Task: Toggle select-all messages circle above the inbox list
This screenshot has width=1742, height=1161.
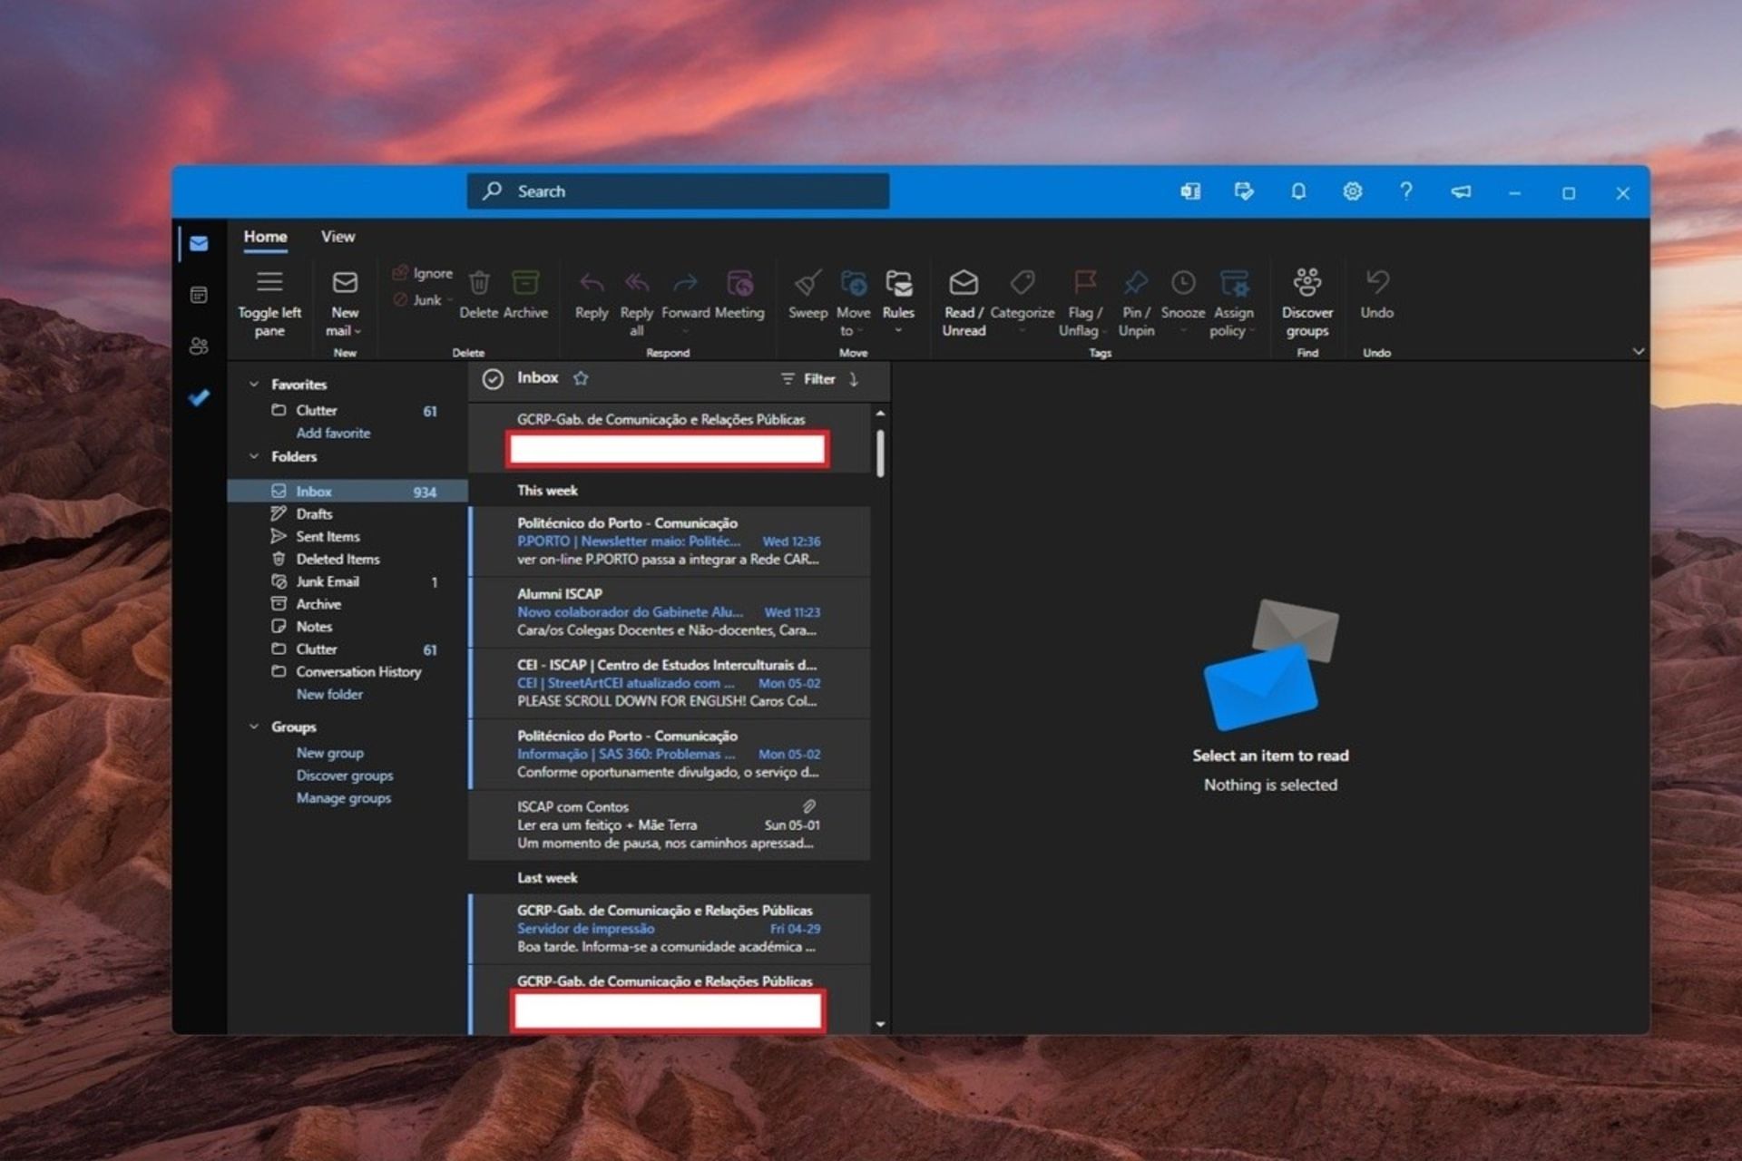Action: tap(493, 379)
